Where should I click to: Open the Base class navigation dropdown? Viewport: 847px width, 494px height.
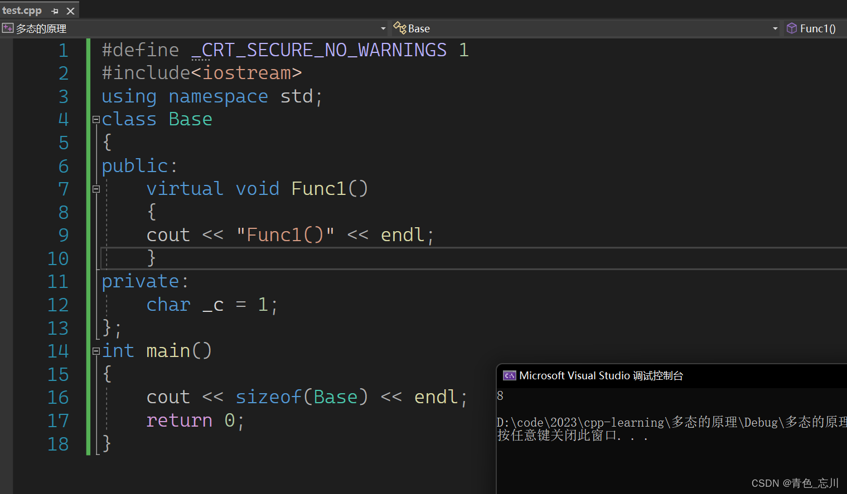click(x=775, y=28)
